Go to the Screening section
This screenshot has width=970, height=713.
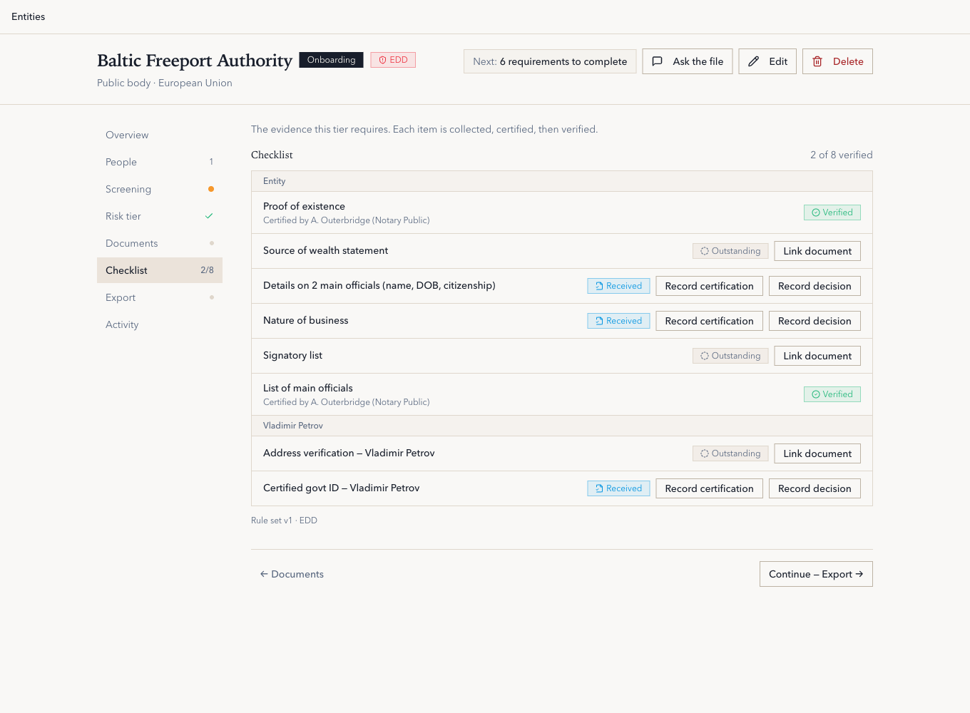(x=160, y=189)
